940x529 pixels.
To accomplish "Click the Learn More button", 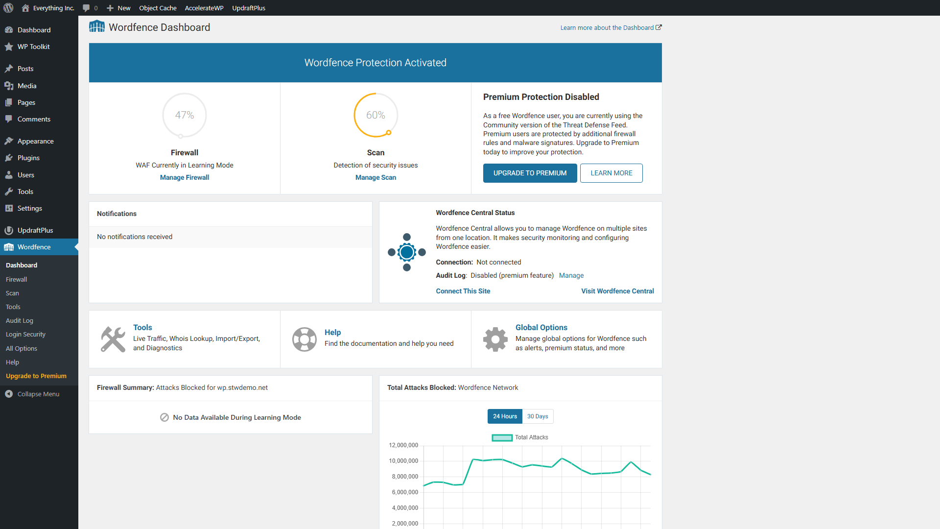I will click(611, 173).
